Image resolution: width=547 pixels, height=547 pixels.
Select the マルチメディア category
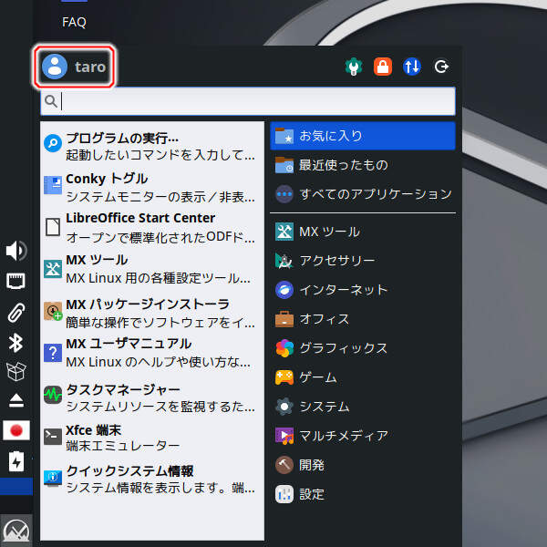(362, 436)
